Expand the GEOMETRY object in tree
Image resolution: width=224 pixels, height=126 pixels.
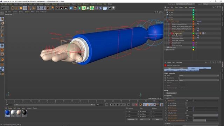click(x=165, y=50)
